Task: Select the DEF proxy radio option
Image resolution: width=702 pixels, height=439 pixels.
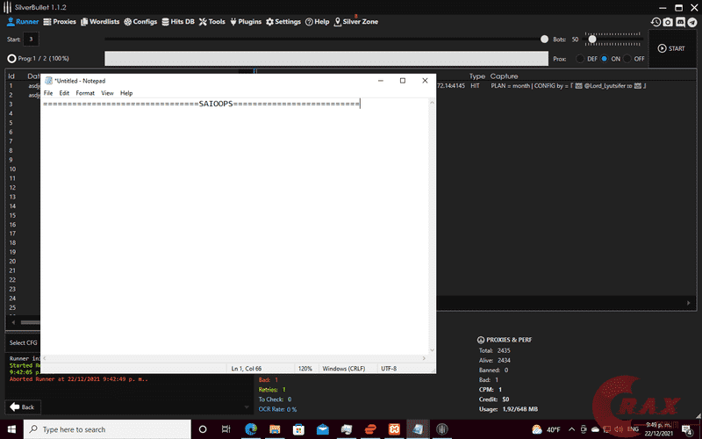Action: point(580,59)
